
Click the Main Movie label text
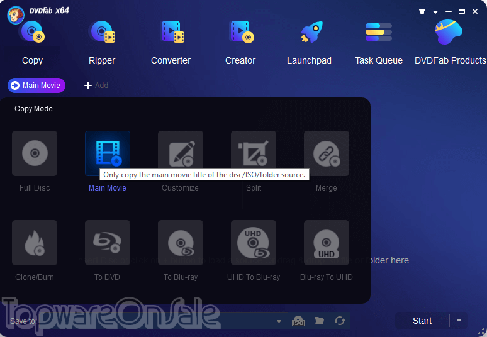pos(108,188)
